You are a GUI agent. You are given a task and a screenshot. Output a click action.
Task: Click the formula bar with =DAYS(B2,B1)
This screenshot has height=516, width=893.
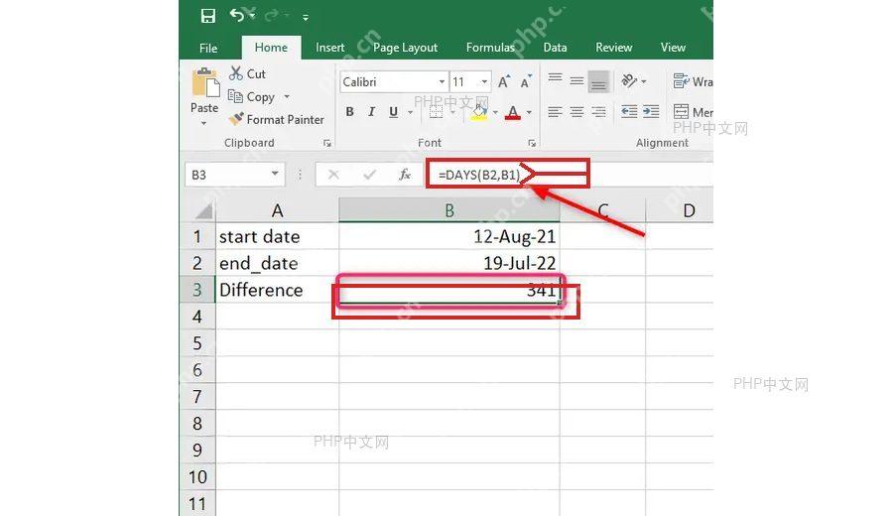[569, 175]
